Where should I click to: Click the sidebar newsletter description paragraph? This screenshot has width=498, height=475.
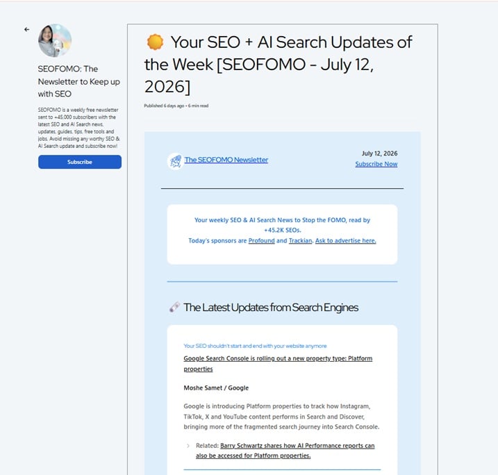tap(78, 128)
